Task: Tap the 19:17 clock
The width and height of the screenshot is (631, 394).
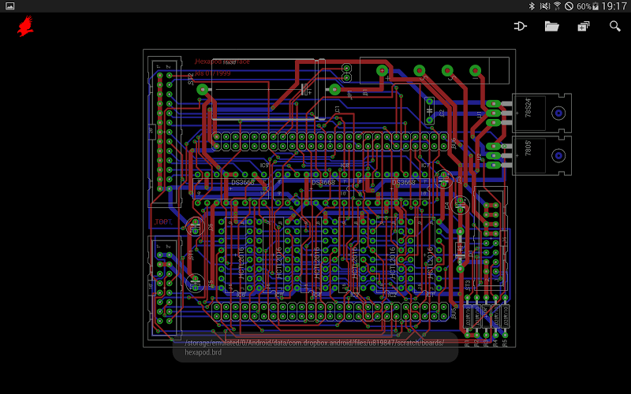Action: 614,6
